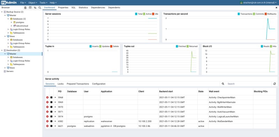Expand the rukcomcloud database node
The height and width of the screenshot is (137, 279).
pos(12,26)
